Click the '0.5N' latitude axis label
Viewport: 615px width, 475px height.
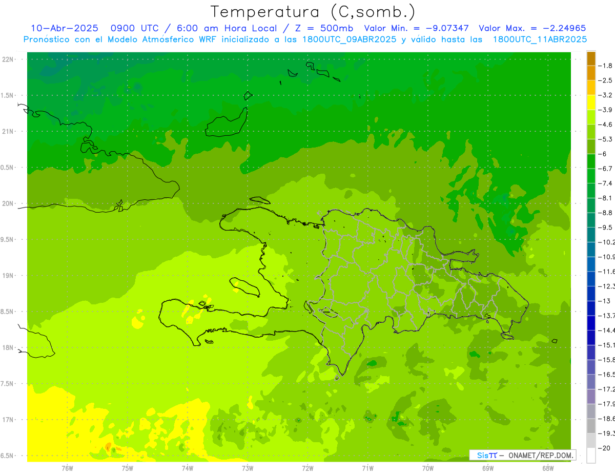tap(7, 168)
